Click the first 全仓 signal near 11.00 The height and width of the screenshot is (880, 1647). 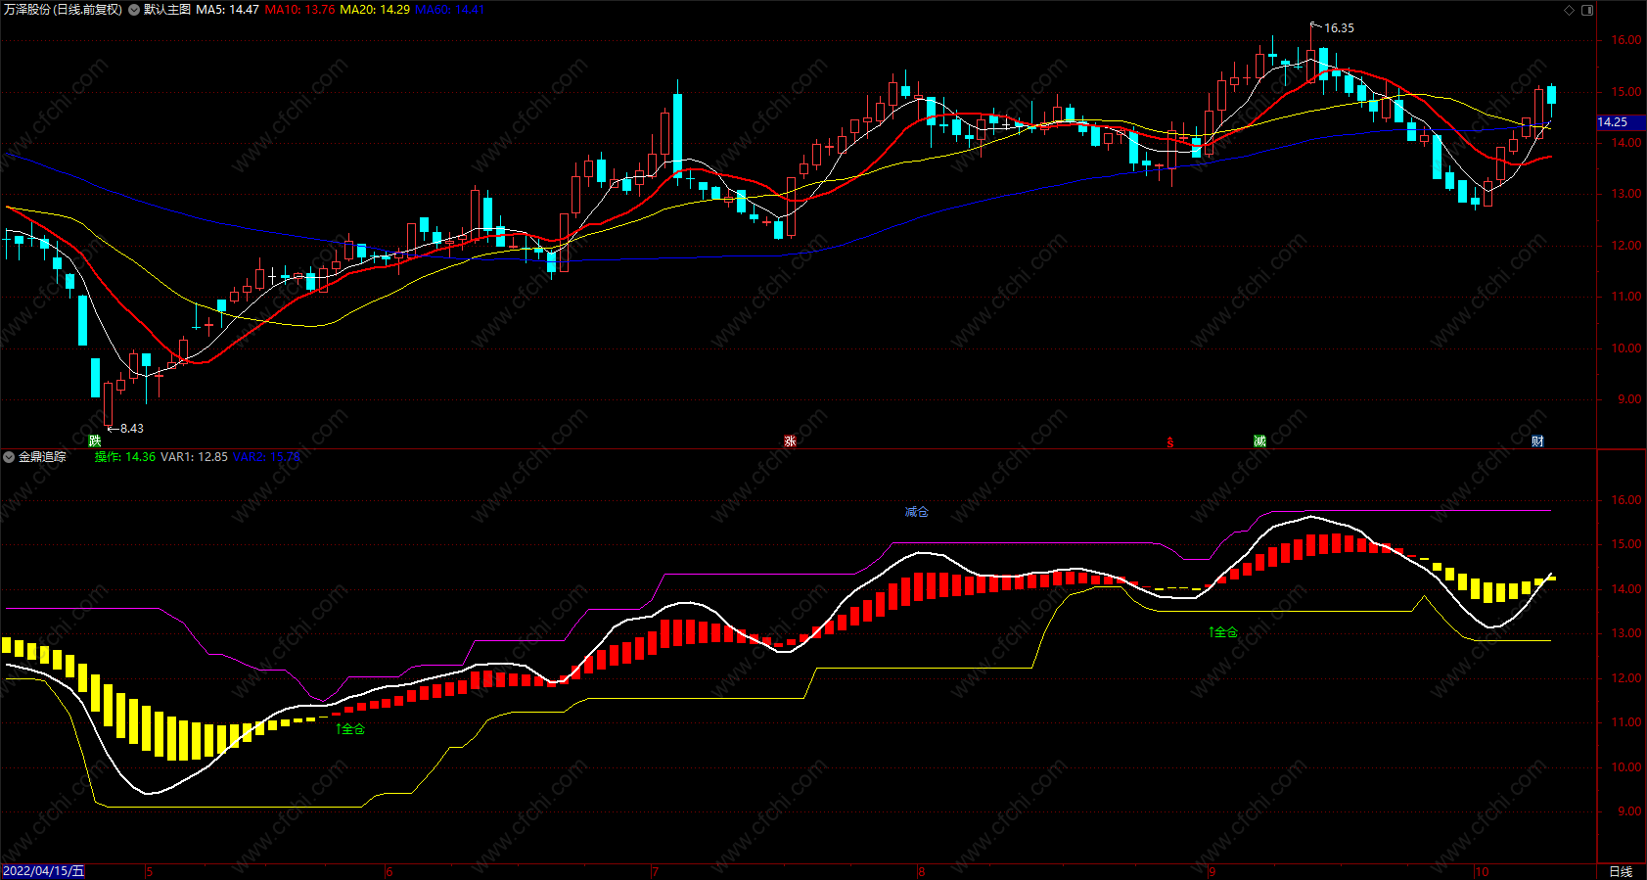point(350,729)
